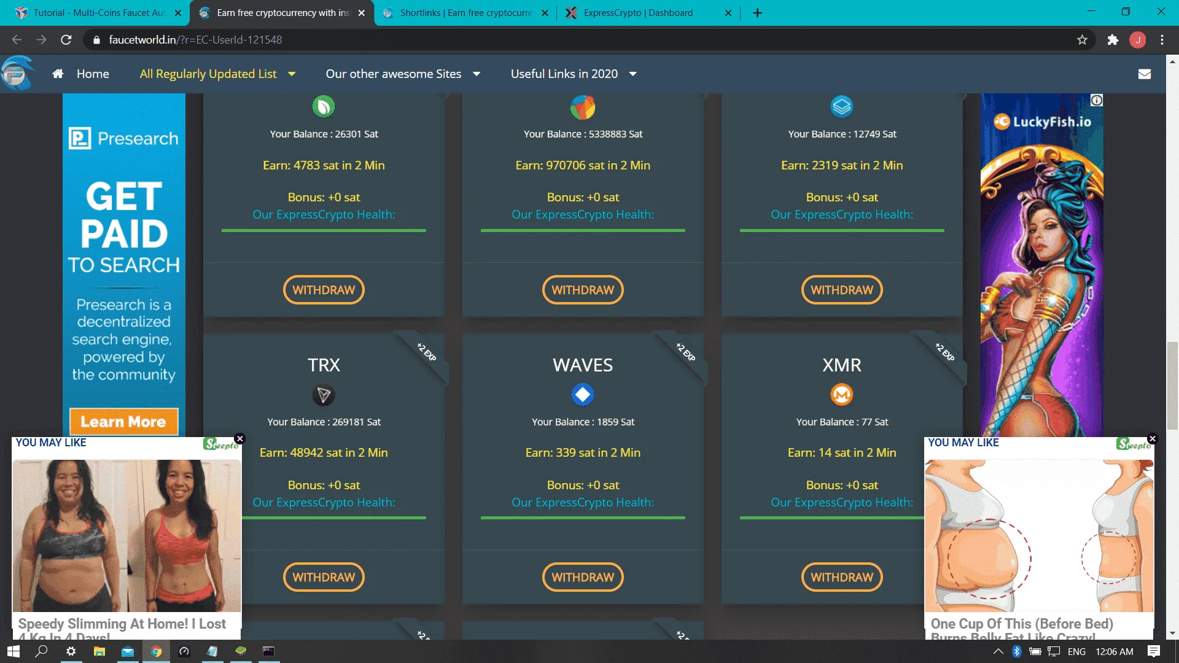Click the Bluetooth tray icon
This screenshot has height=663, width=1179.
[x=1017, y=651]
